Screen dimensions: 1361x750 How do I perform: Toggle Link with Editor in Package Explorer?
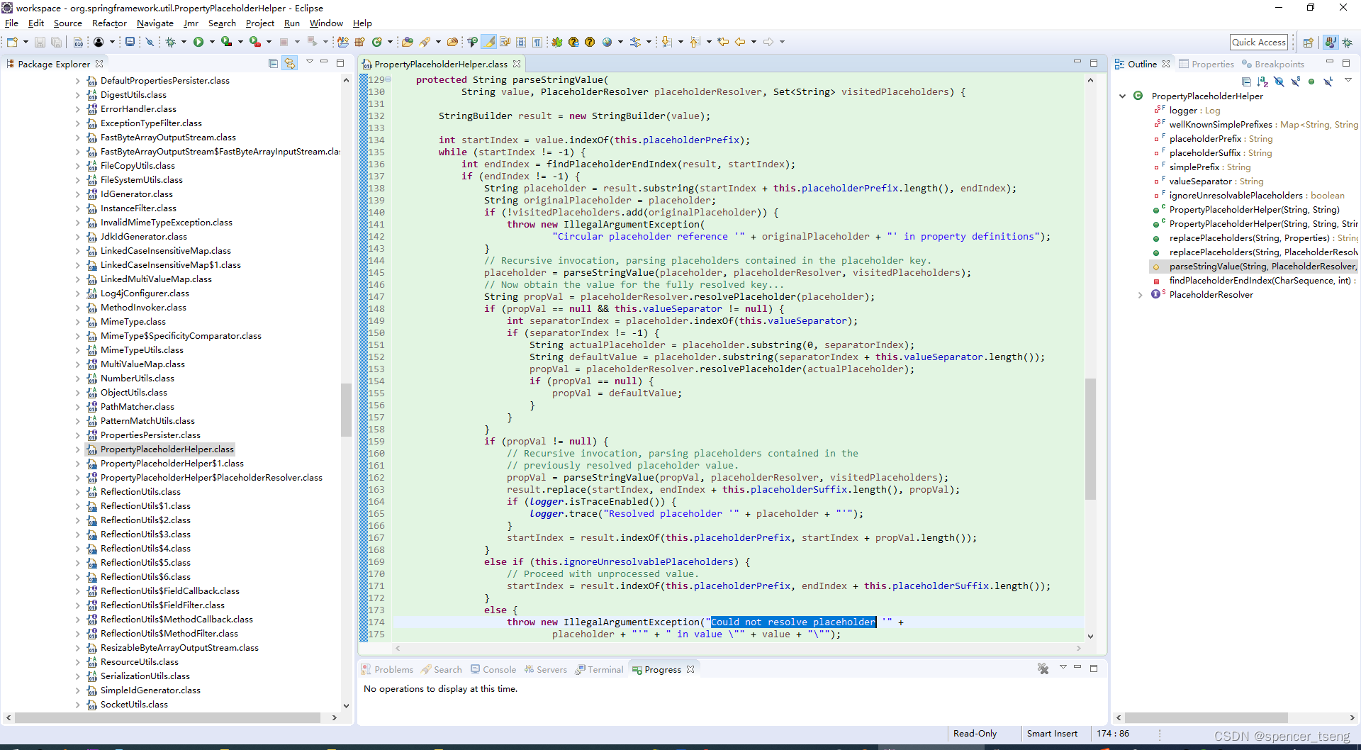coord(290,62)
